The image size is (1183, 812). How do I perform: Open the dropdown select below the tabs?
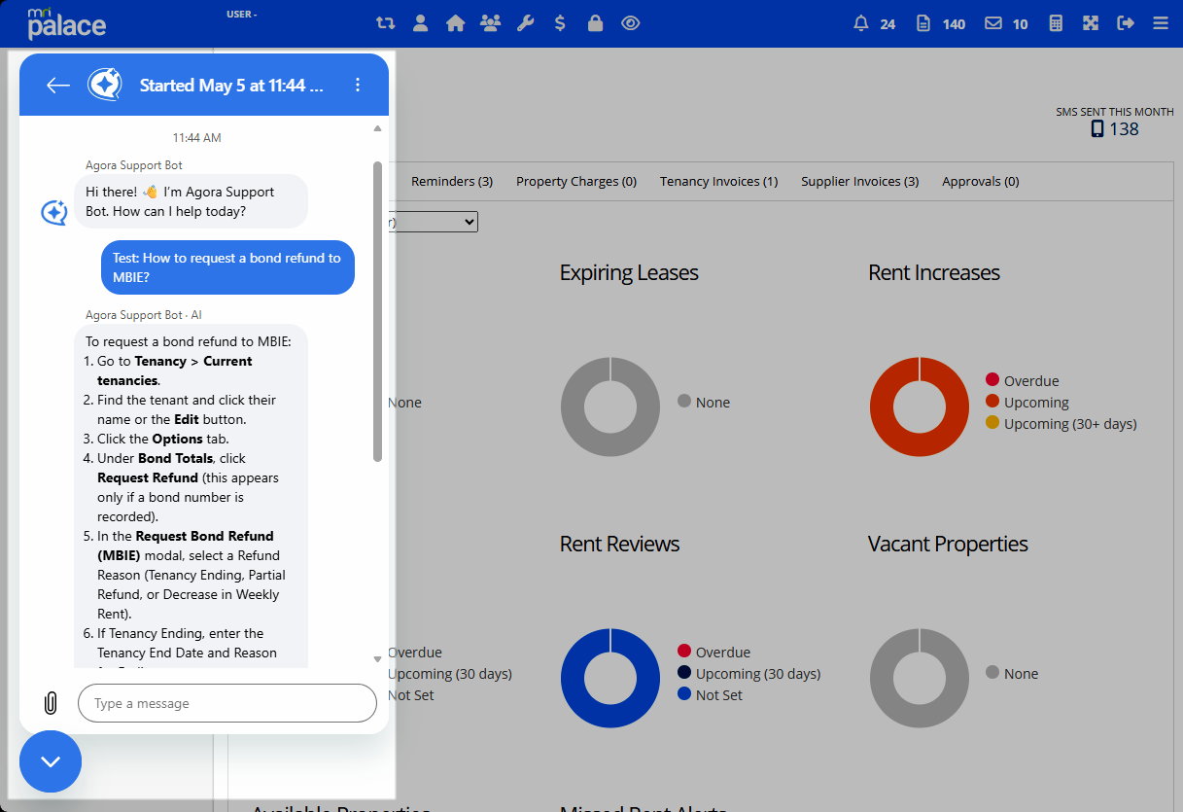434,223
